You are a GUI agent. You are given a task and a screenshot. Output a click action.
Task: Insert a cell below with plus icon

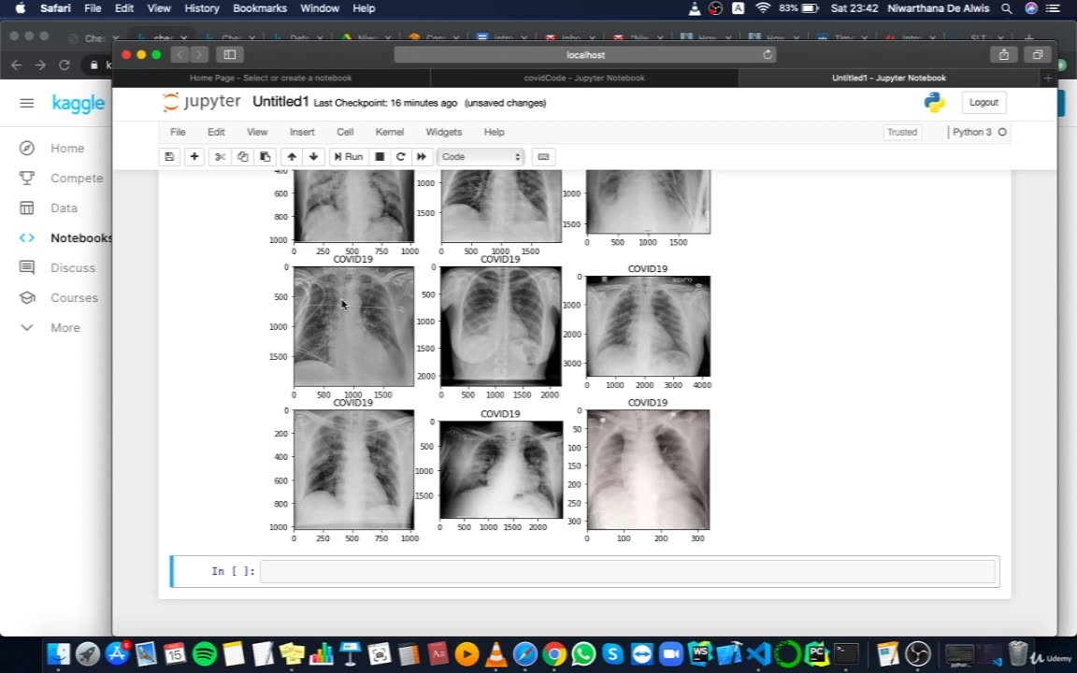(194, 157)
